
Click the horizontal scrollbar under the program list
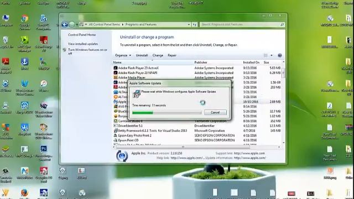[183, 147]
